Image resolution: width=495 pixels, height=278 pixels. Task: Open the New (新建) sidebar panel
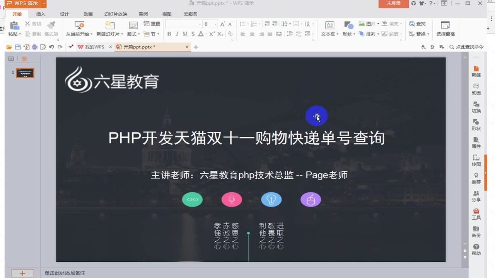pyautogui.click(x=476, y=71)
